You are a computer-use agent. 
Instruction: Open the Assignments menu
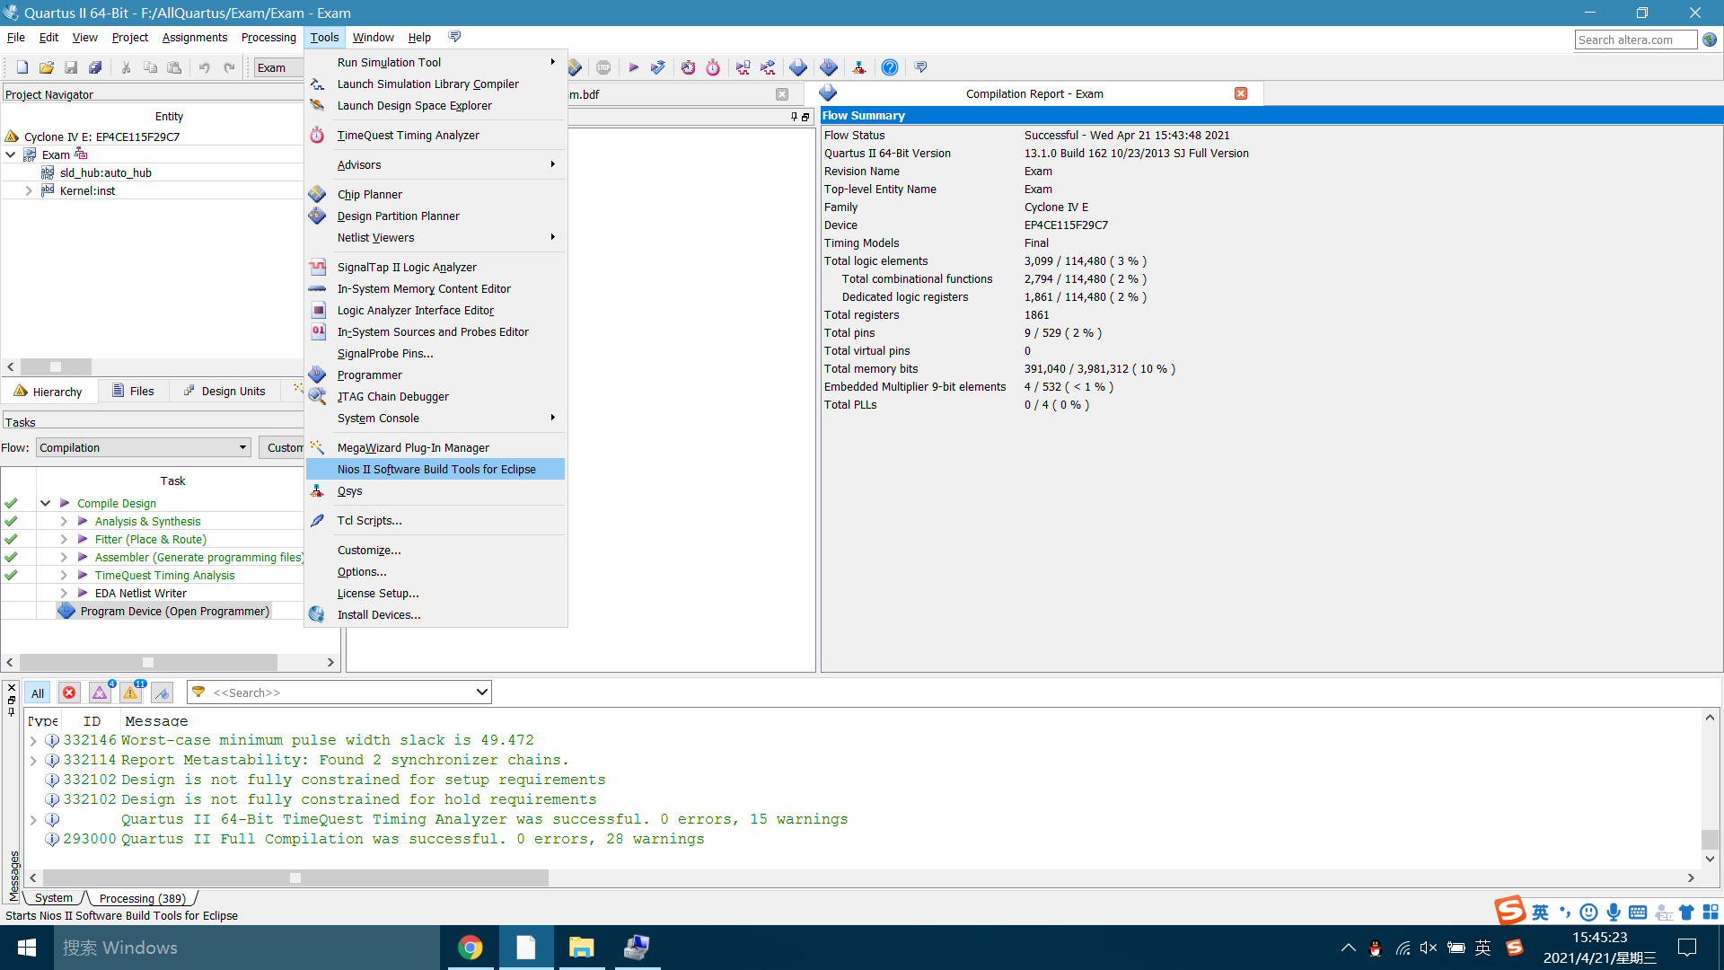tap(195, 37)
